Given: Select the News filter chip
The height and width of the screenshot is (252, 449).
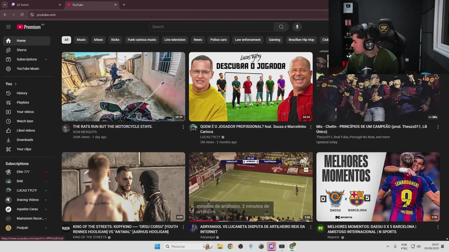Looking at the screenshot, I should (198, 40).
